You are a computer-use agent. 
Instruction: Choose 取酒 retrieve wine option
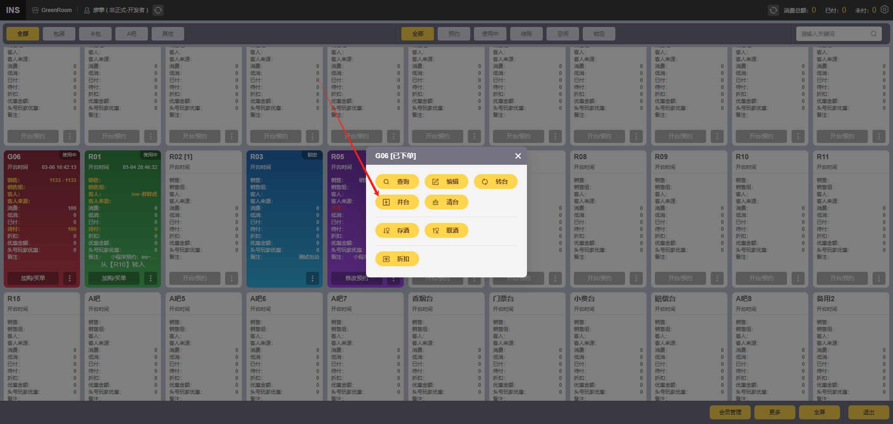(446, 230)
